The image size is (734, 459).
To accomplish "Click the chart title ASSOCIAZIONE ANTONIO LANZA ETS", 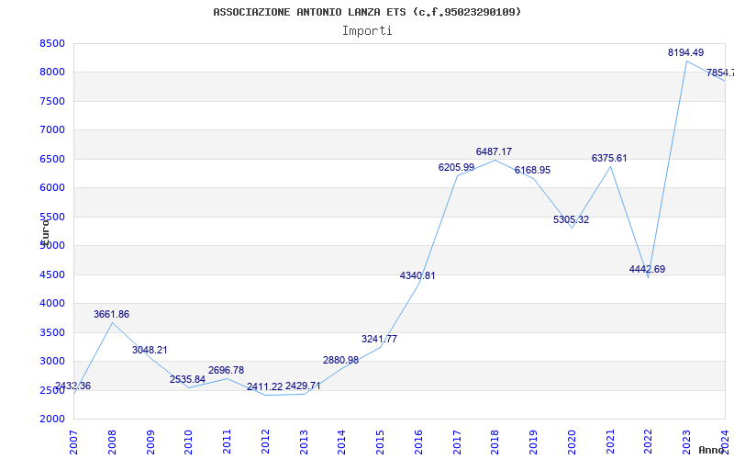I will click(x=367, y=12).
